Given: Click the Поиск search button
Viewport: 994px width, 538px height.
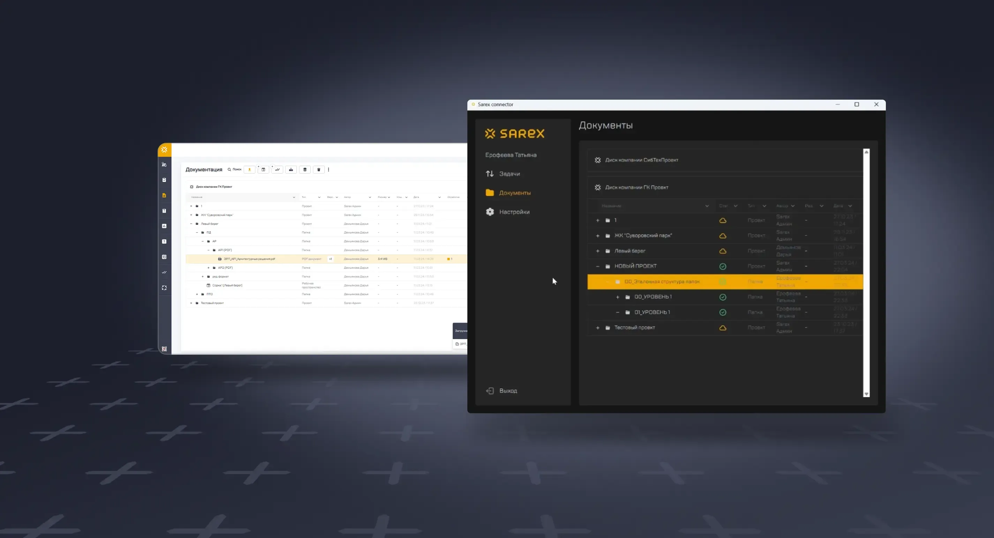Looking at the screenshot, I should coord(235,170).
